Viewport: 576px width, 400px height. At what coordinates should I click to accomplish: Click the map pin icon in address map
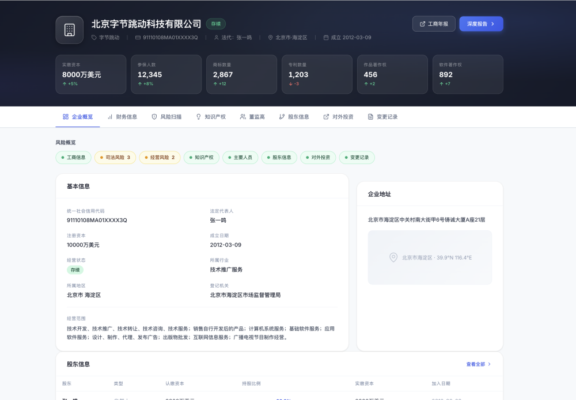(393, 257)
